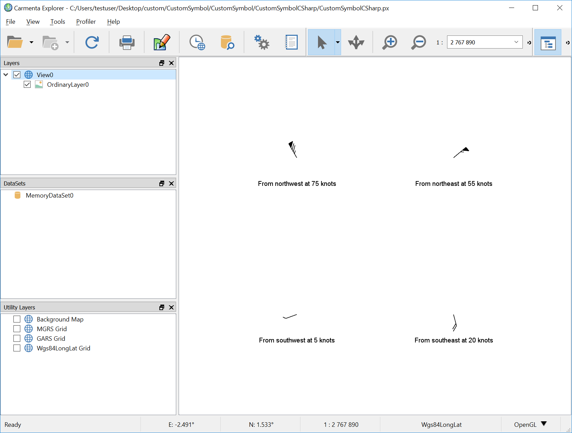Screen dimensions: 572x433
Task: Open the OpenGL renderer dropdown arrow
Action: click(x=544, y=424)
